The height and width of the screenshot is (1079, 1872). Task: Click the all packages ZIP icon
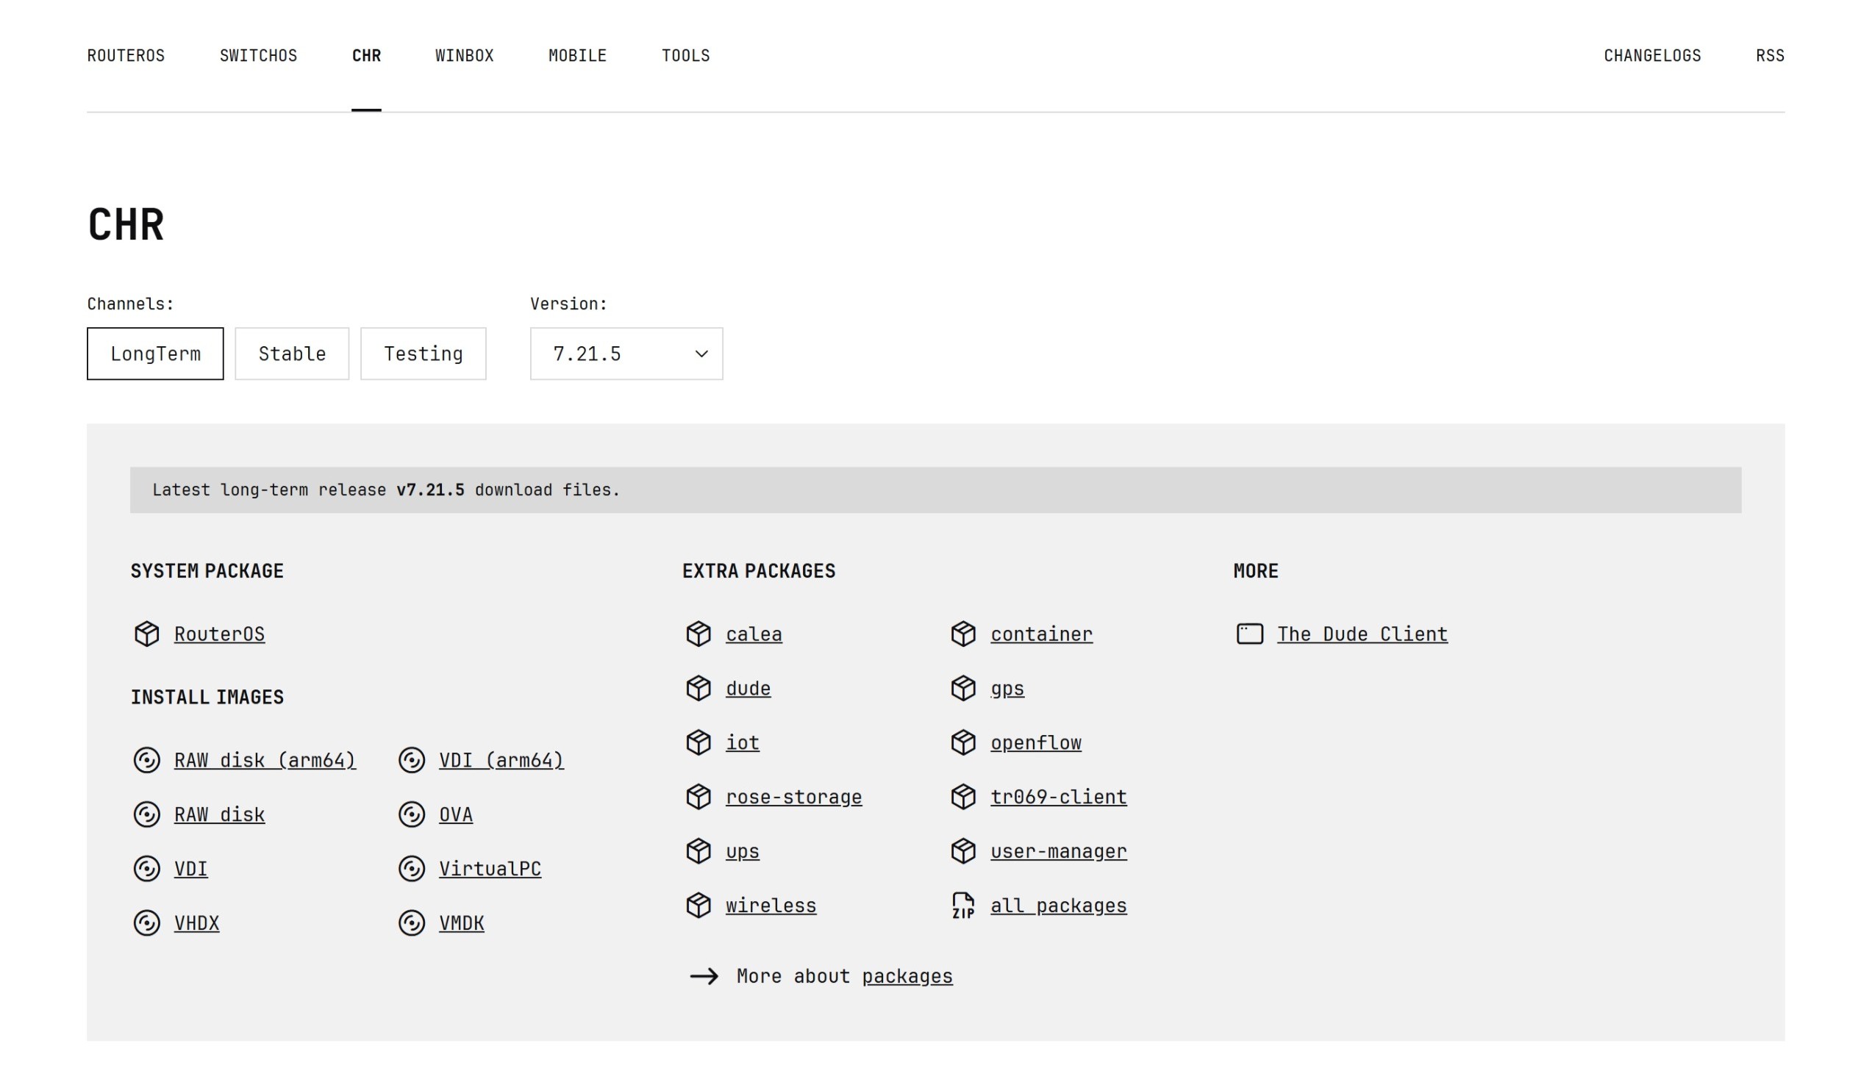[962, 905]
